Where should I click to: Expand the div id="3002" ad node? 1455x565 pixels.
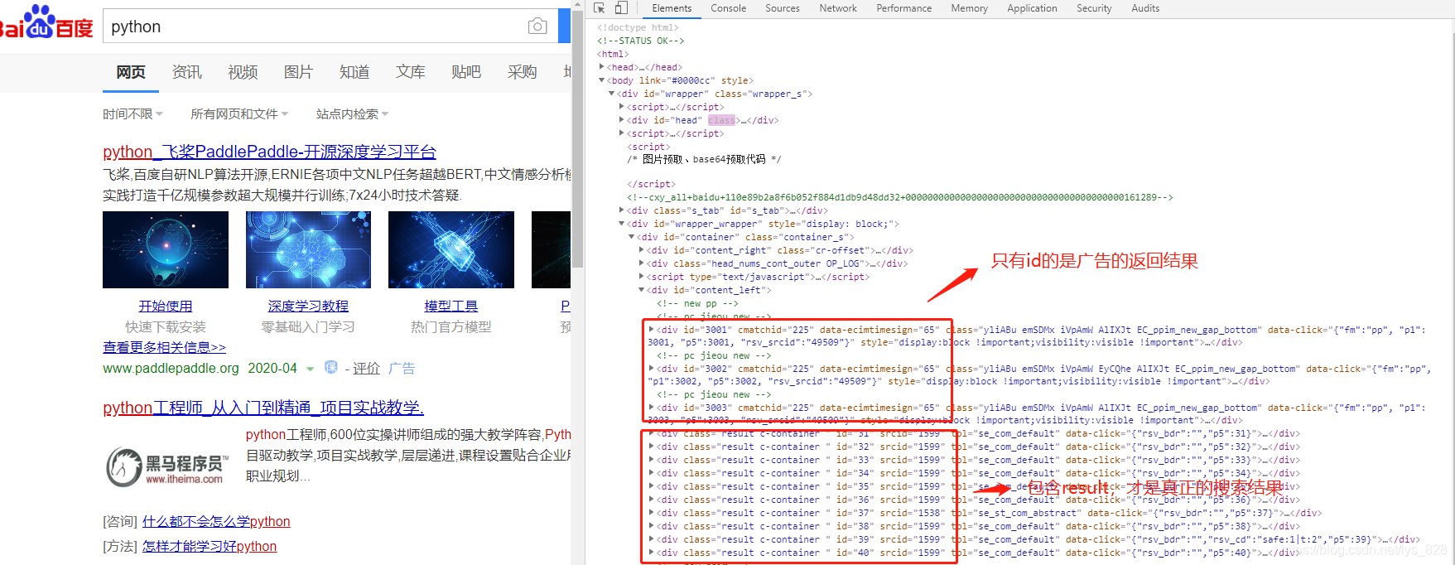coord(652,369)
